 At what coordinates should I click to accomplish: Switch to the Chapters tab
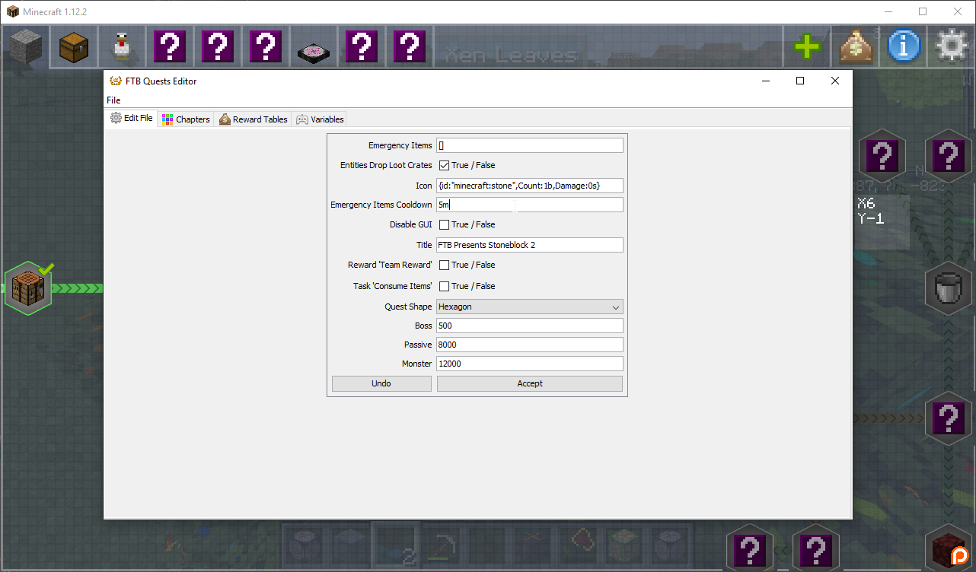[187, 119]
